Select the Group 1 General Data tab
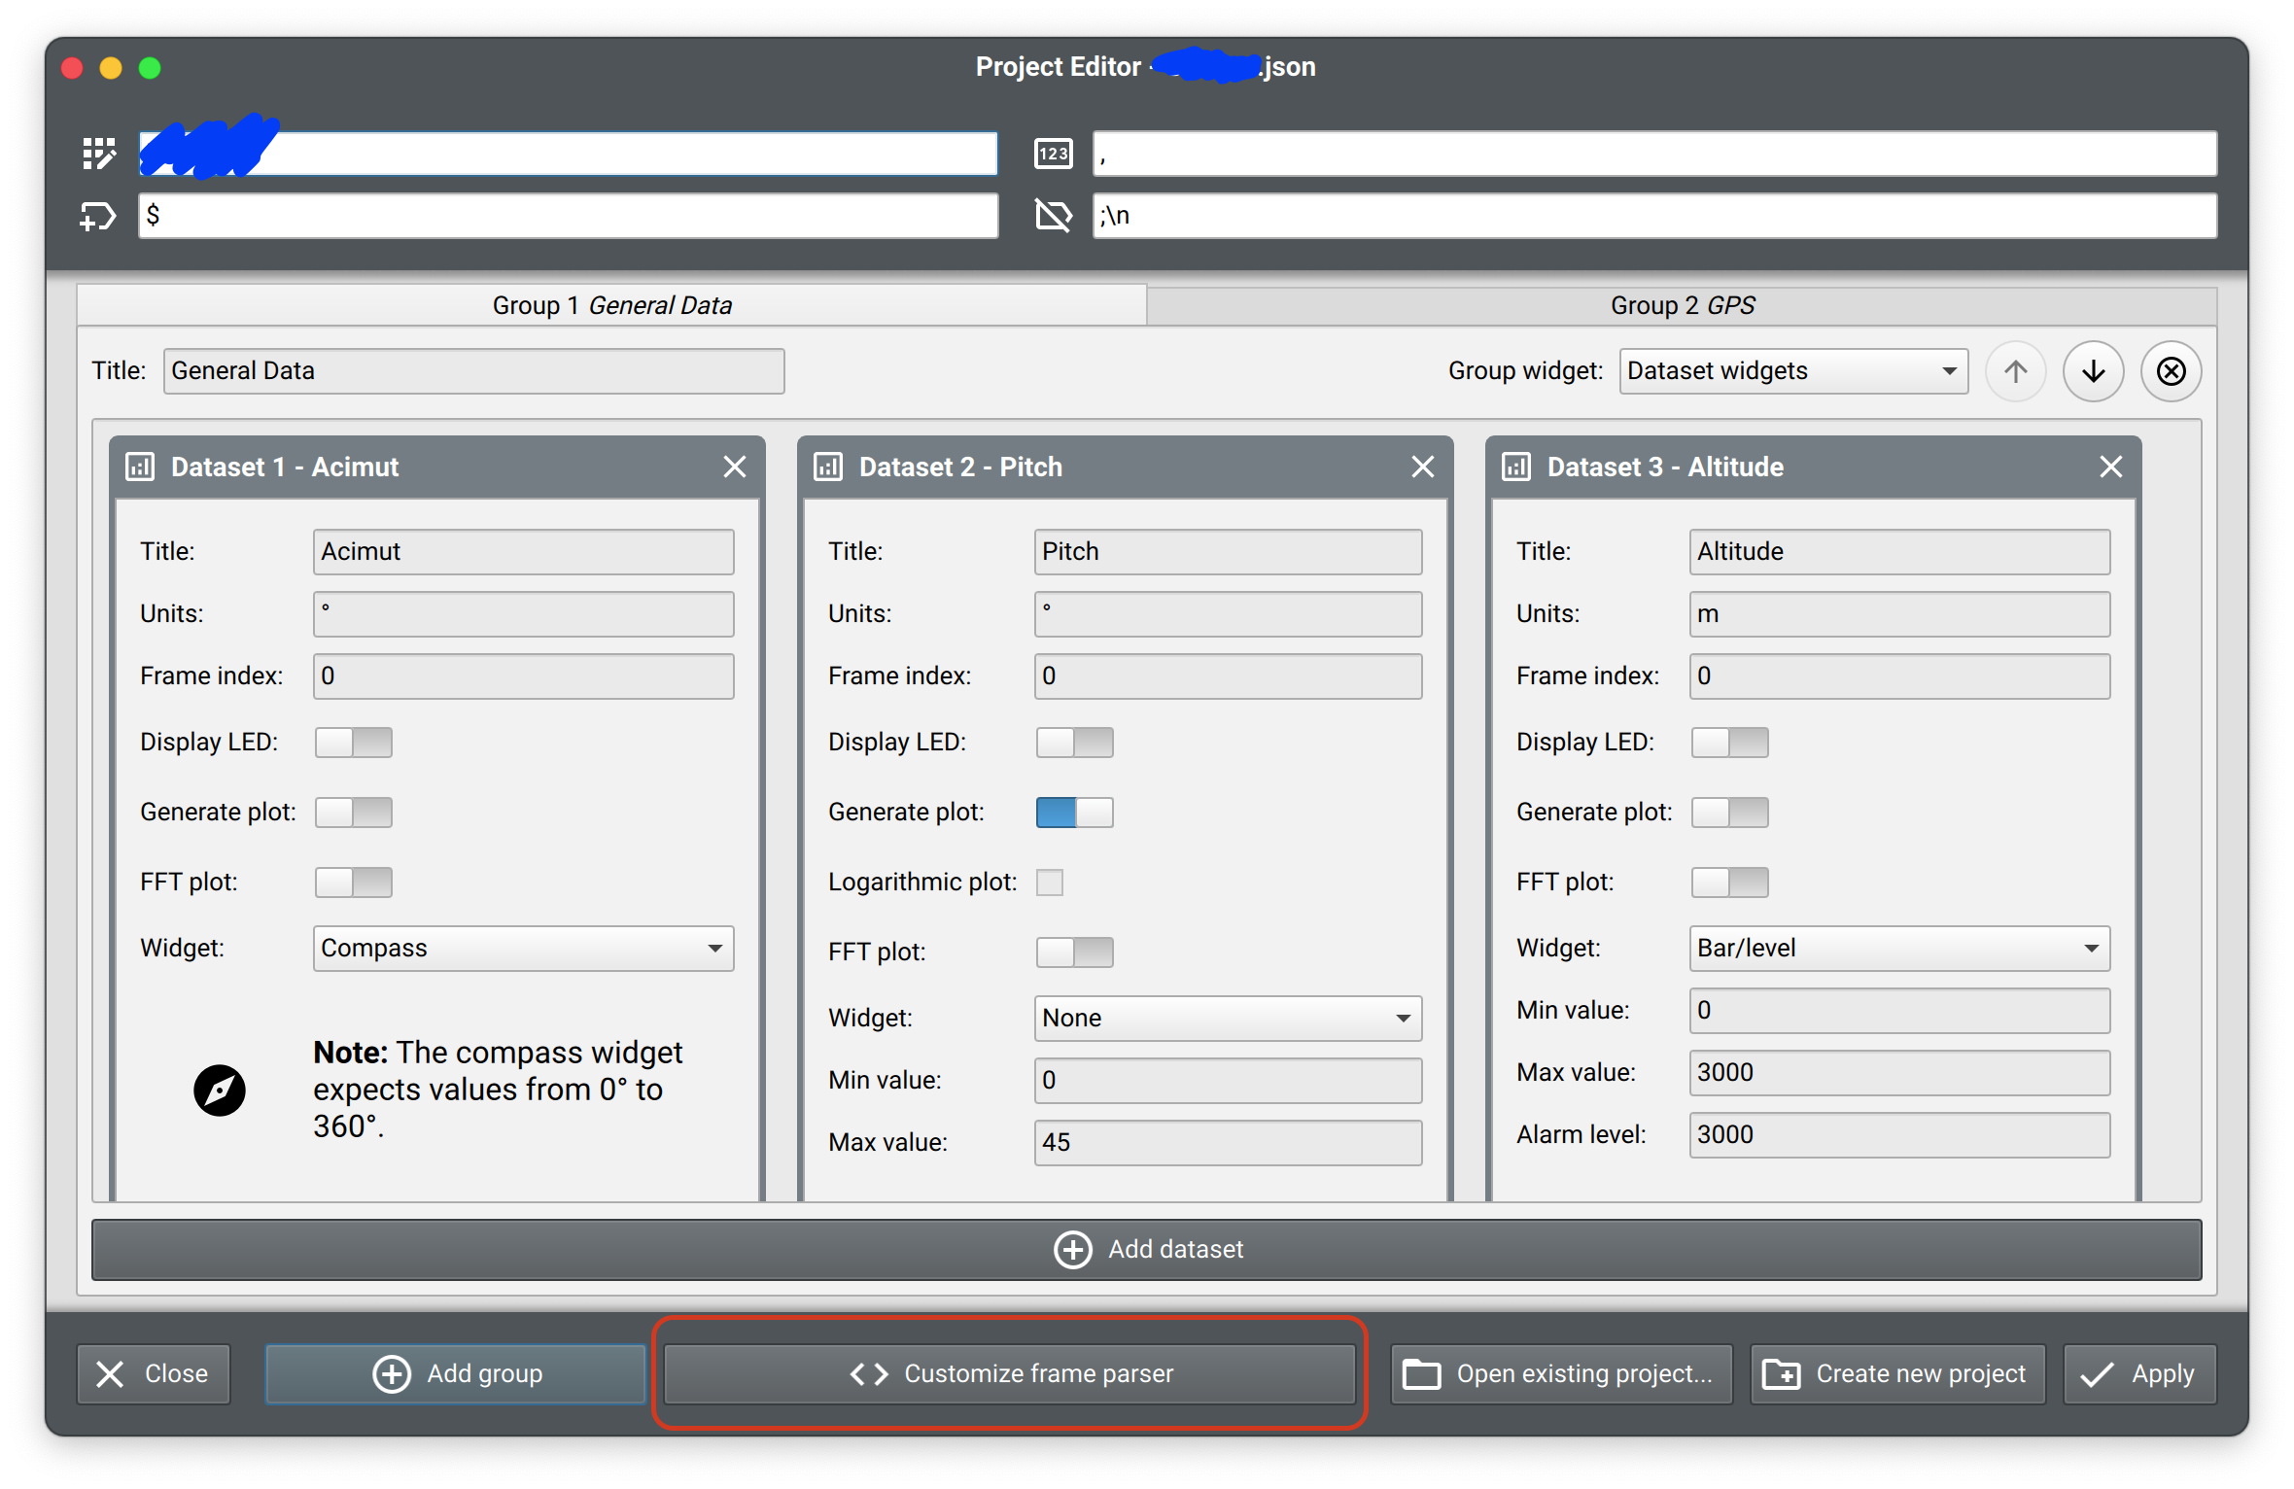 pos(611,304)
